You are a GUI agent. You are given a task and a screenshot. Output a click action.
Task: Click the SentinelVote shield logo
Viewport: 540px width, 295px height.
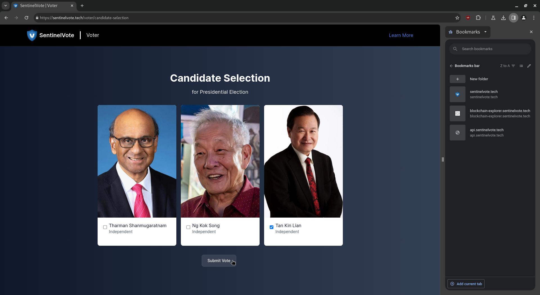click(32, 35)
